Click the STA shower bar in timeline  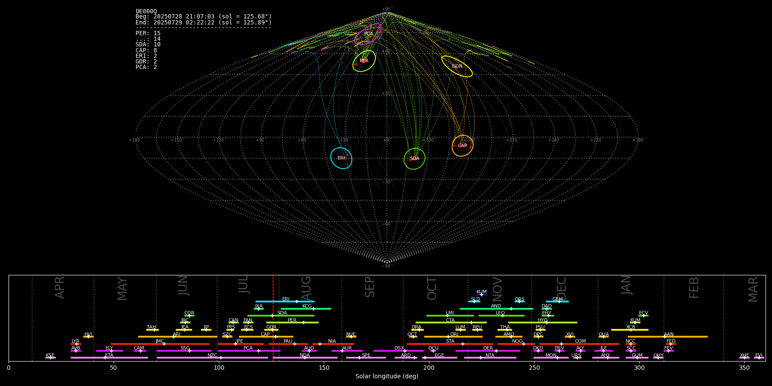tap(450, 344)
